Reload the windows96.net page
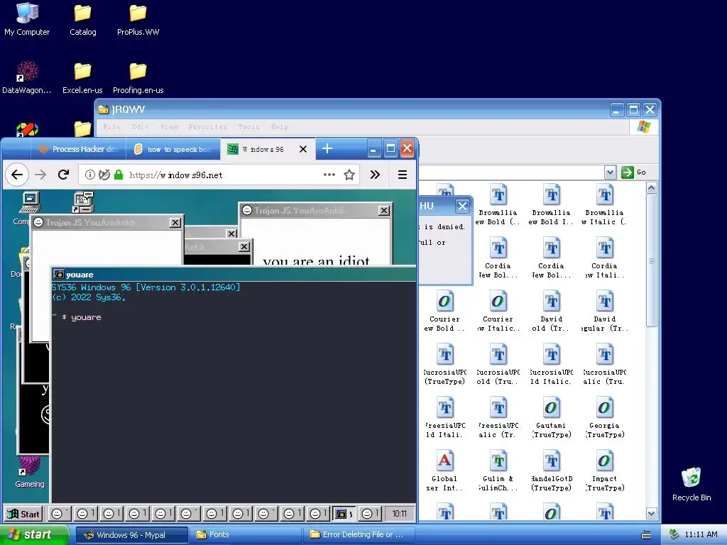The width and height of the screenshot is (727, 545). (63, 175)
